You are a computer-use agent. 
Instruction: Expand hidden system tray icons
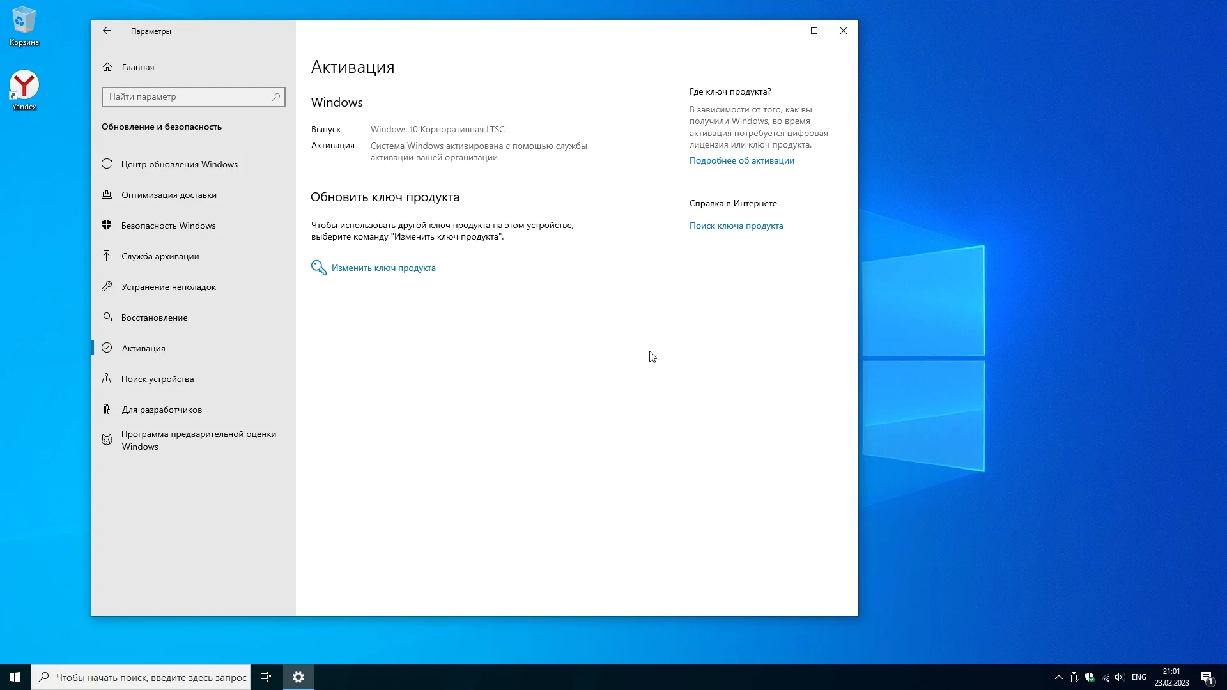(x=1058, y=677)
